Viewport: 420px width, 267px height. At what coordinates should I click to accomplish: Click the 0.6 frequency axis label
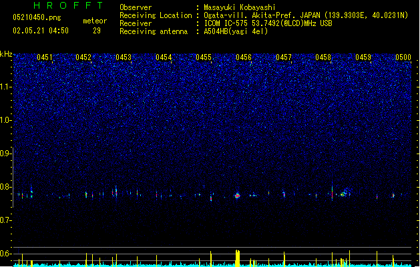coord(5,254)
